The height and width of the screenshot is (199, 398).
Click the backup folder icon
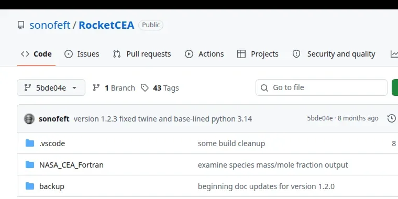point(30,186)
